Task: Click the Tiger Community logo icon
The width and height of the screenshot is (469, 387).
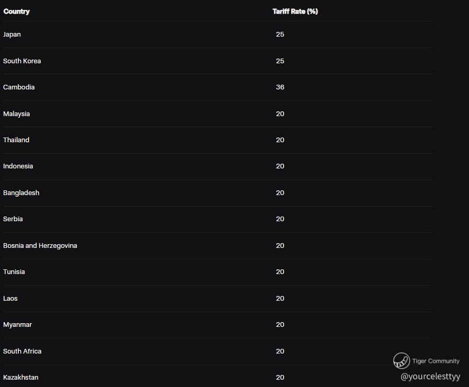Action: (402, 361)
